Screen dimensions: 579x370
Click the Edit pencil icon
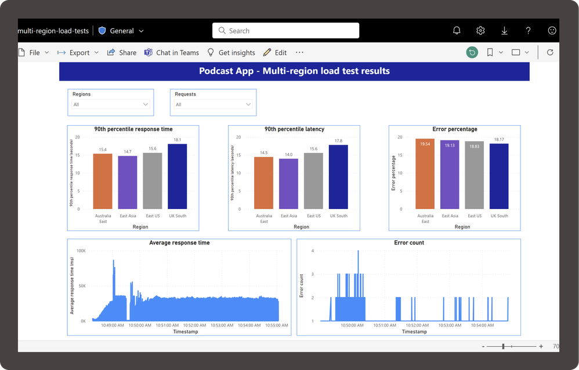[x=267, y=52]
